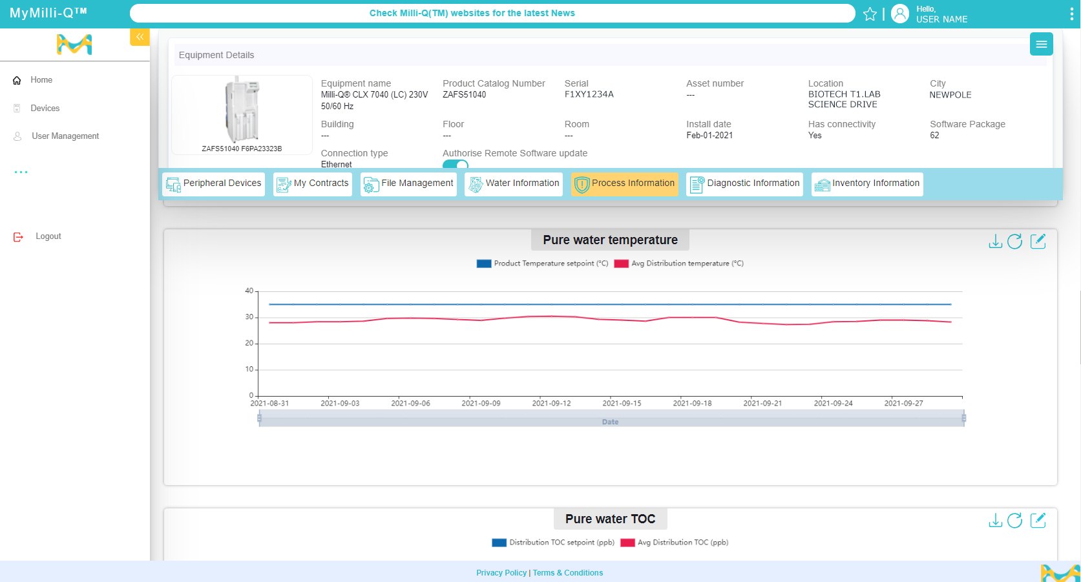
Task: Click the equipment photo thumbnail
Action: coord(241,111)
